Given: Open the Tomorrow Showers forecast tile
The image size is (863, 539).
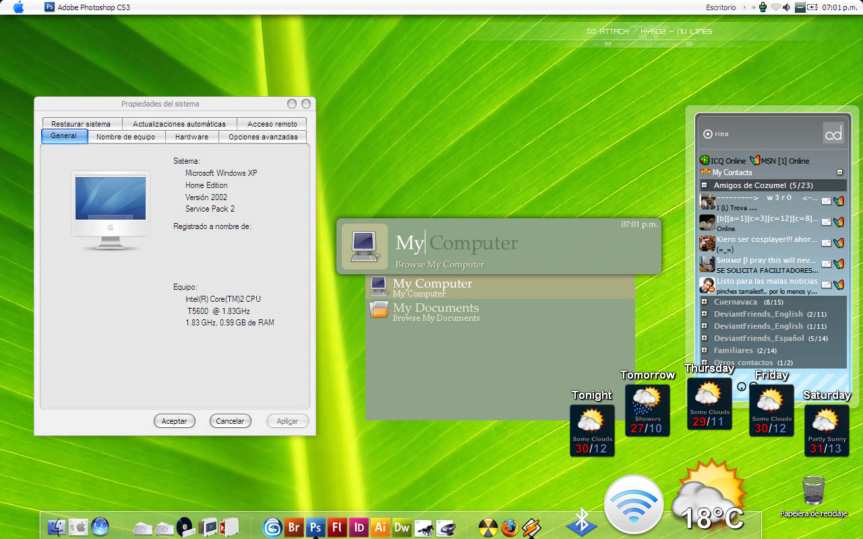Looking at the screenshot, I should pos(647,410).
